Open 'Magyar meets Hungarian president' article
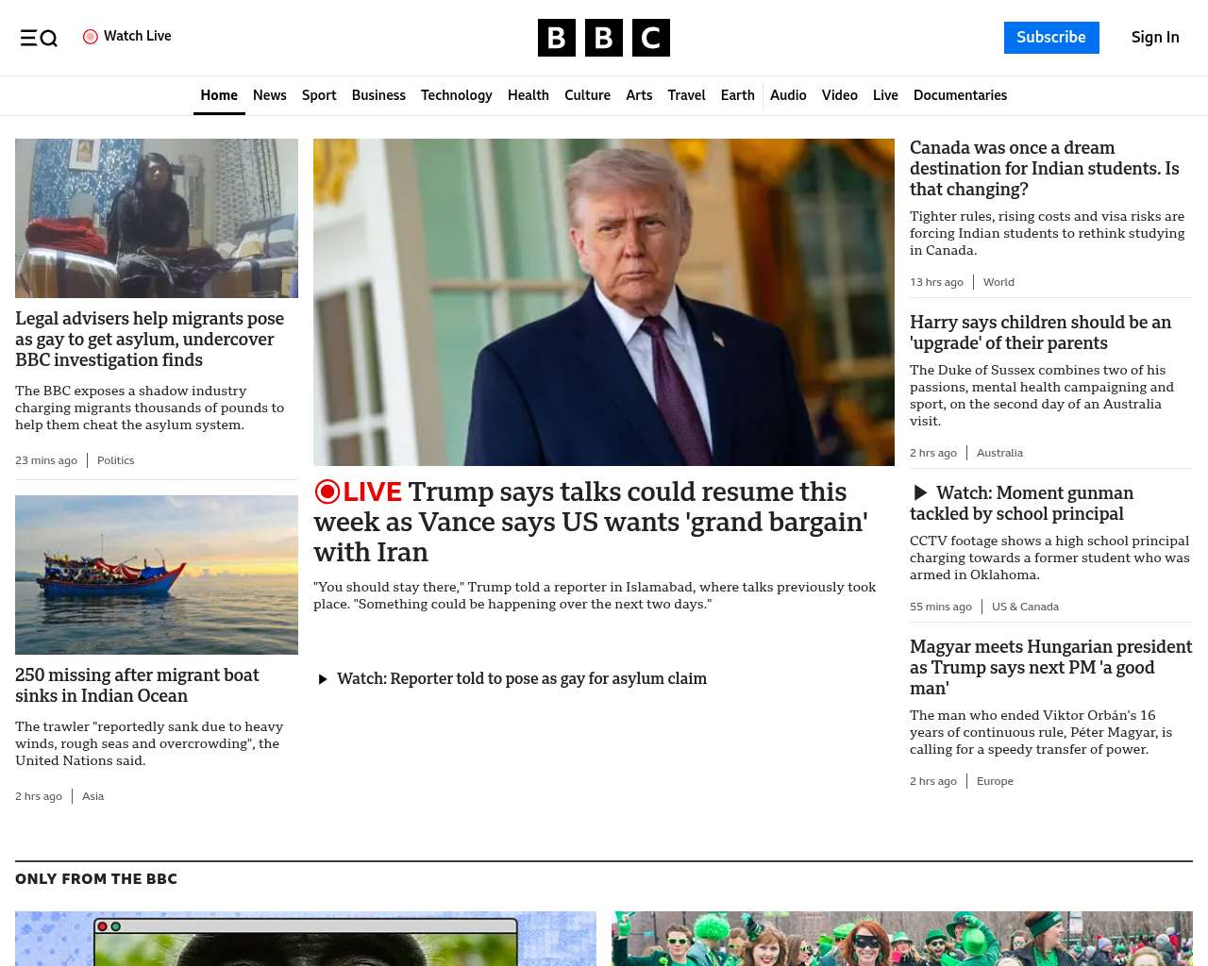 1050,668
